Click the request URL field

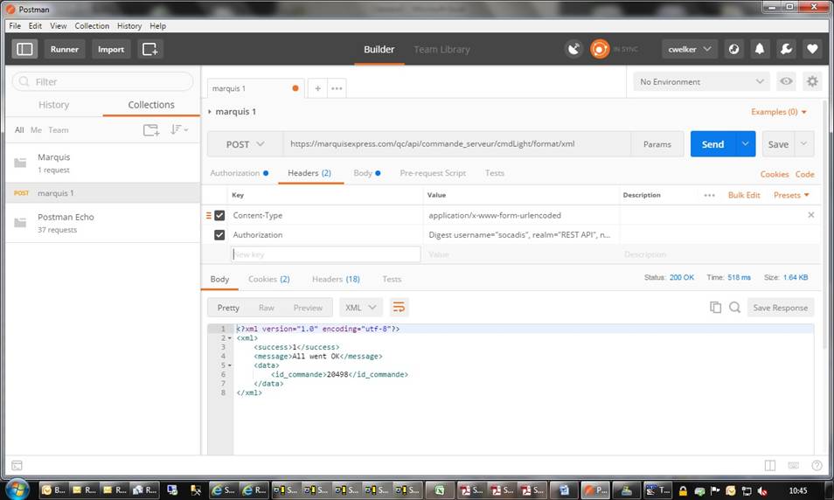click(457, 144)
